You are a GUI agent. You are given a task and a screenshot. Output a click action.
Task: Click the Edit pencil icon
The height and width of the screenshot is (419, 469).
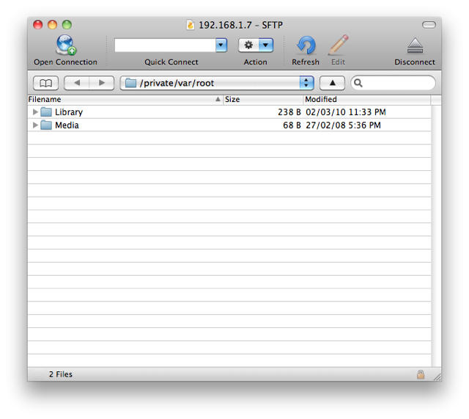pyautogui.click(x=339, y=45)
